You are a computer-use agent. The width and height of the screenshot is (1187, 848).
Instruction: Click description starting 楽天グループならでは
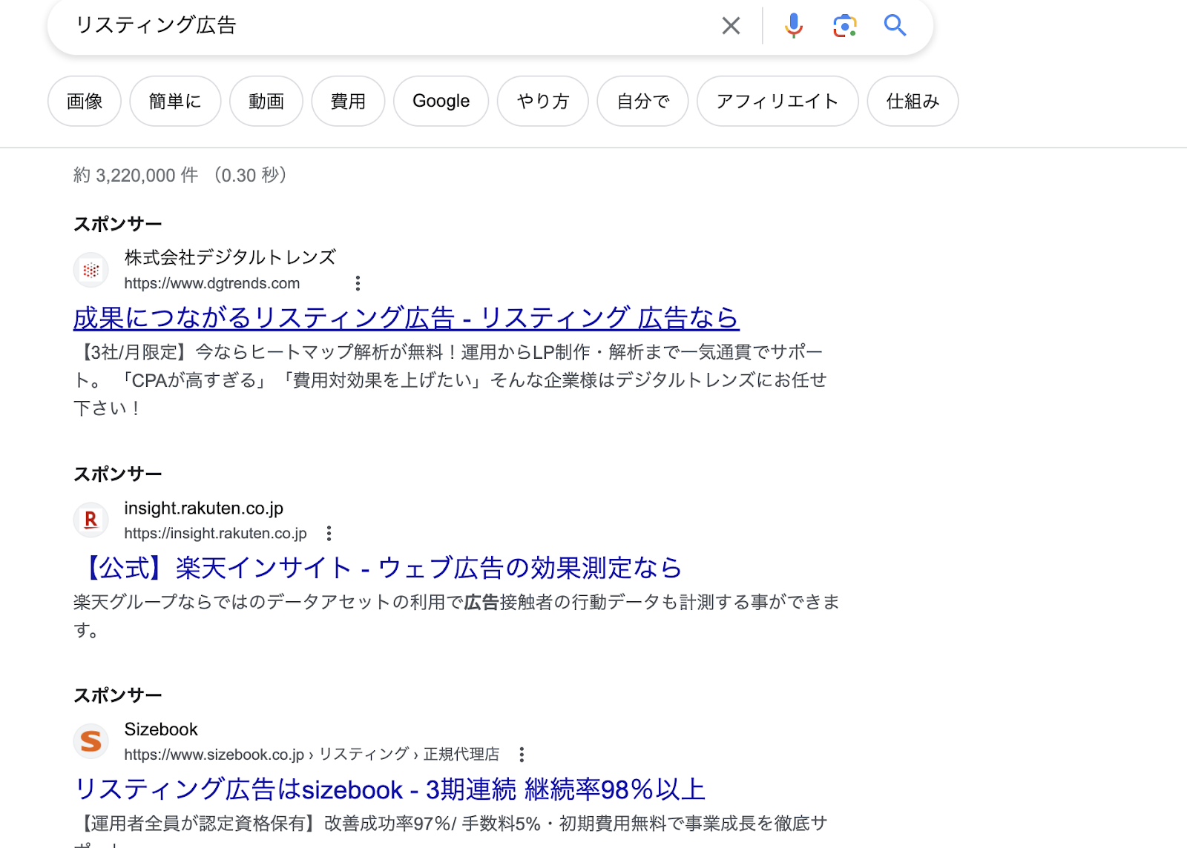456,616
